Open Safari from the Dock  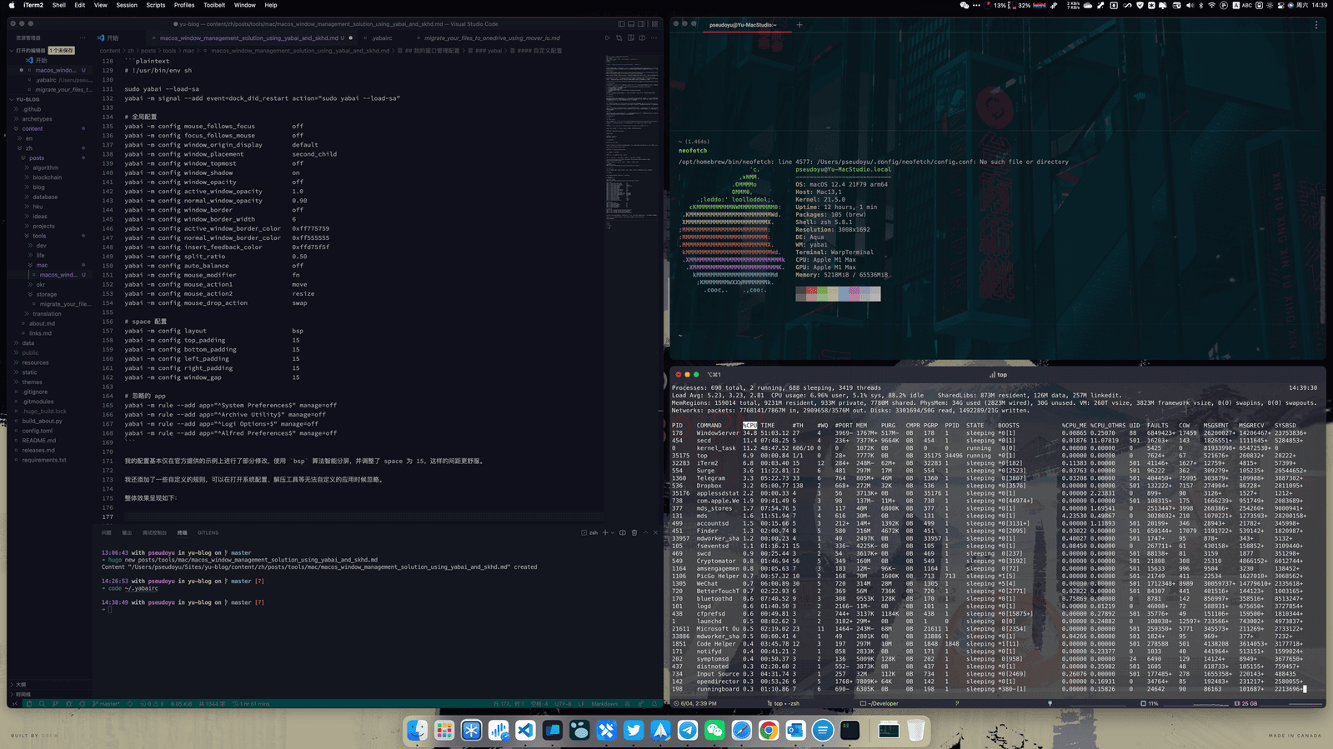tap(742, 731)
